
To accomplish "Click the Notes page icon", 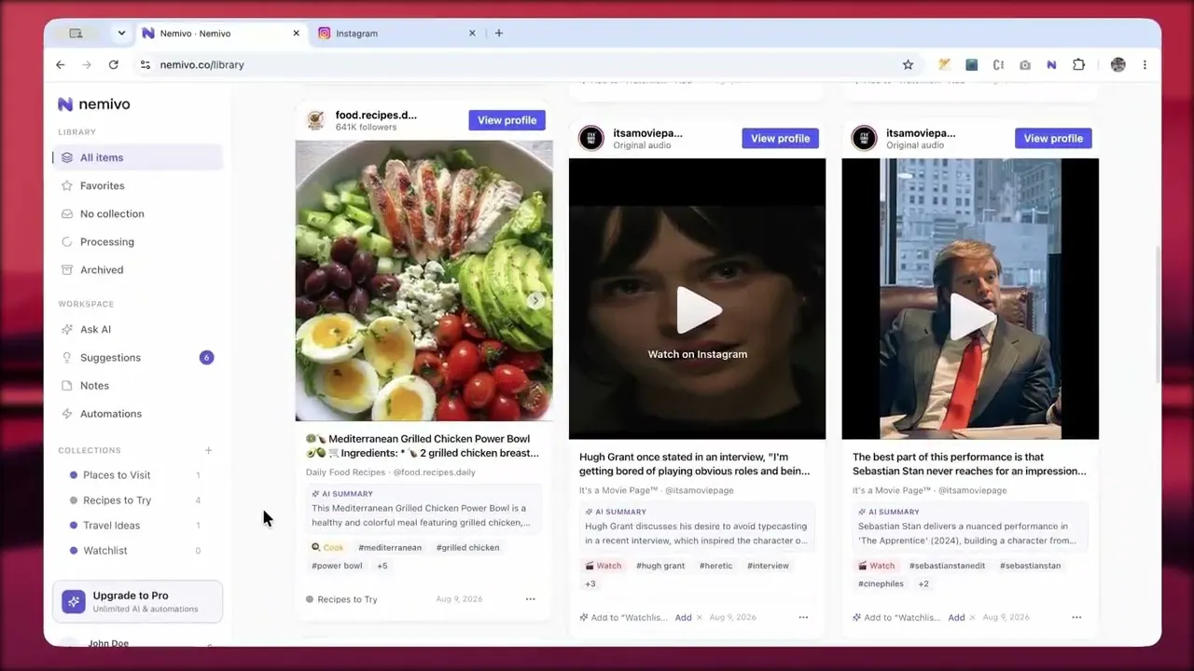I will 67,385.
